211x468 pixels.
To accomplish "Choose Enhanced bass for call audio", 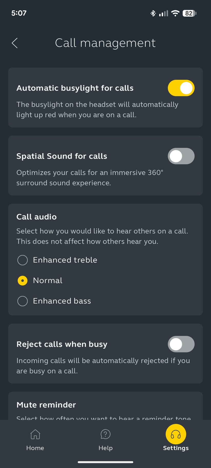I will 23,301.
